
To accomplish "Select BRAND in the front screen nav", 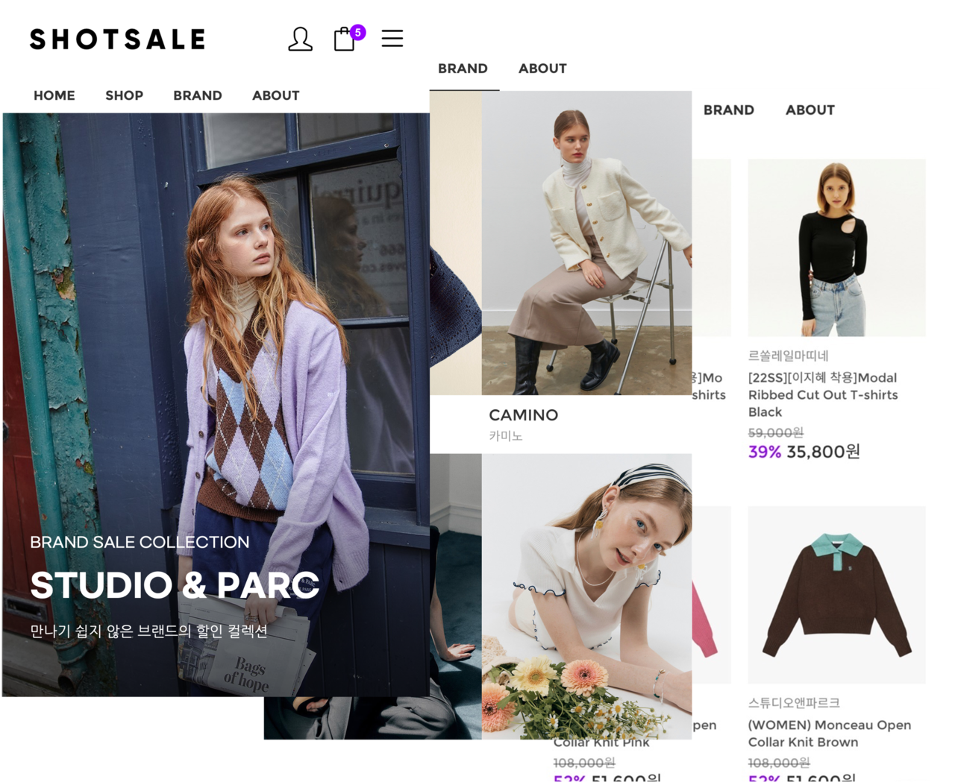I will [x=198, y=95].
